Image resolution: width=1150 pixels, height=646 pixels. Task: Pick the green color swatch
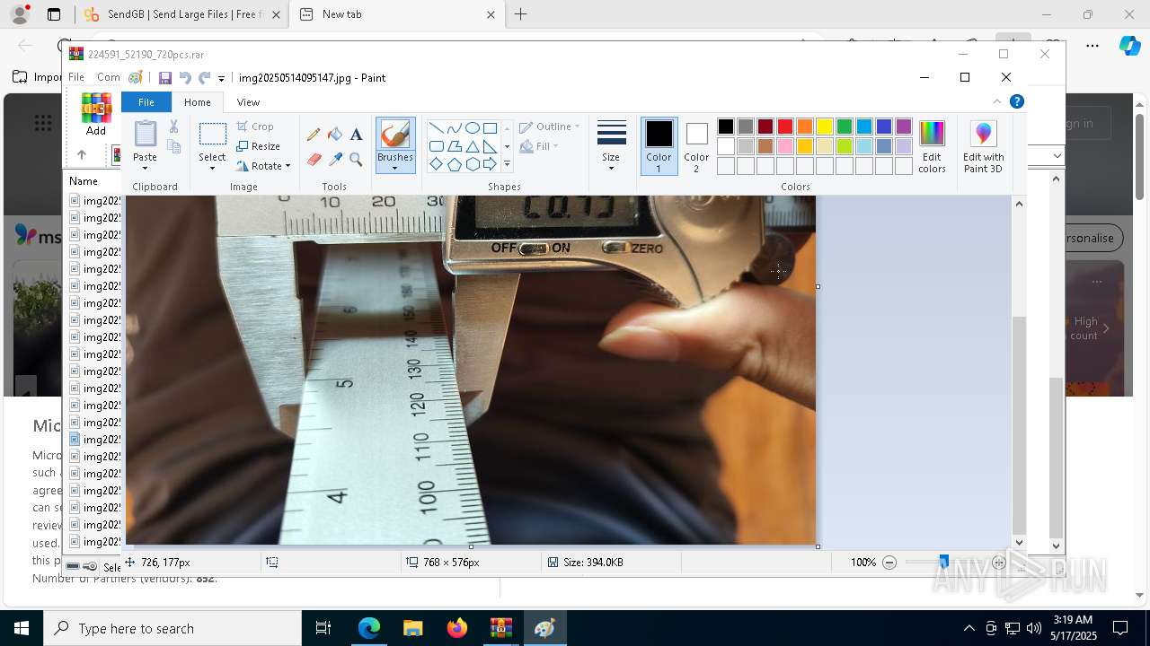(x=845, y=127)
